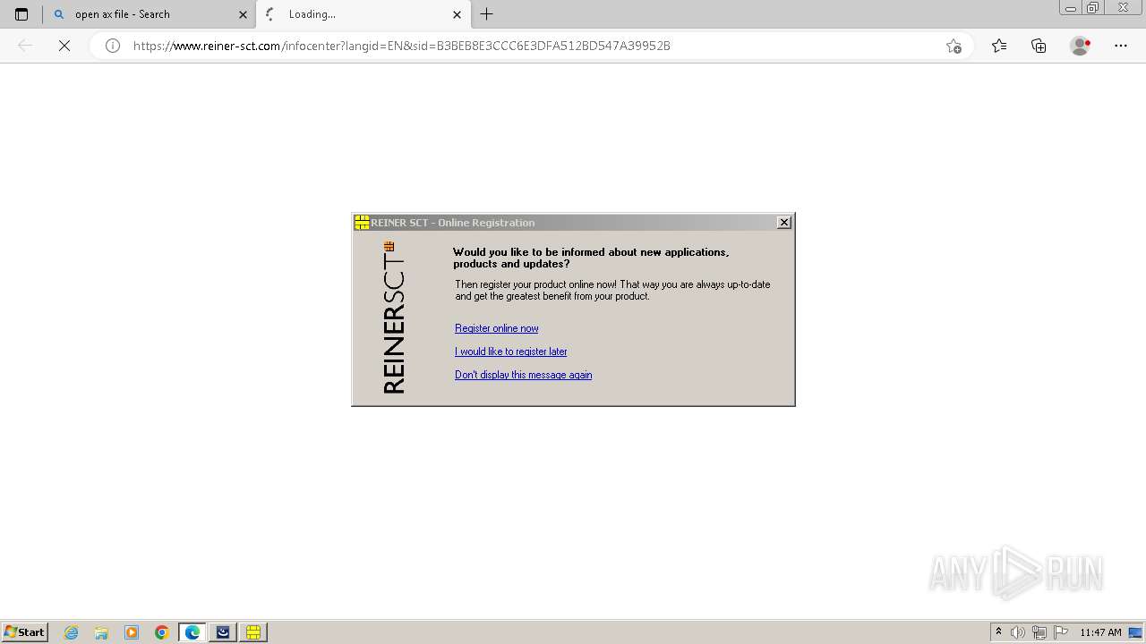Show hidden system tray icons
This screenshot has height=644, width=1146.
[998, 632]
